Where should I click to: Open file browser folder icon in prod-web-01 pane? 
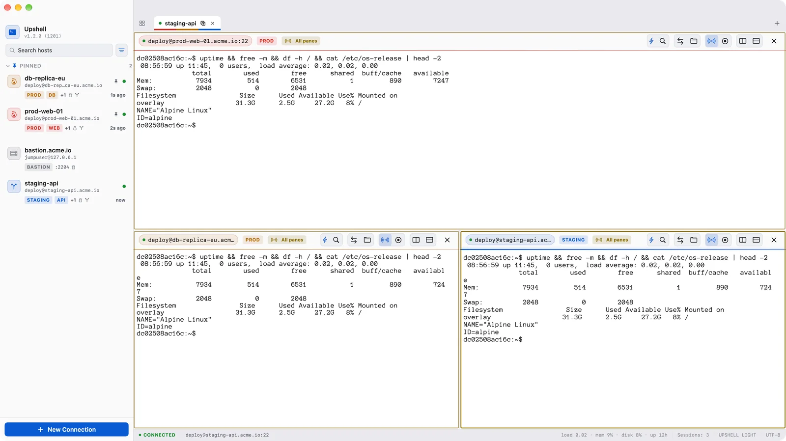tap(694, 41)
